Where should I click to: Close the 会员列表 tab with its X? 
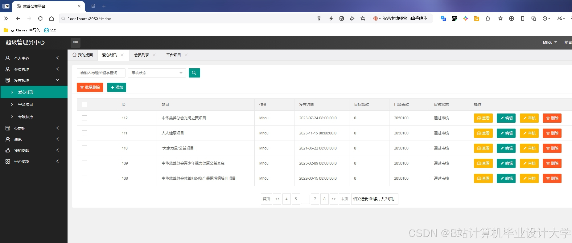(x=154, y=55)
